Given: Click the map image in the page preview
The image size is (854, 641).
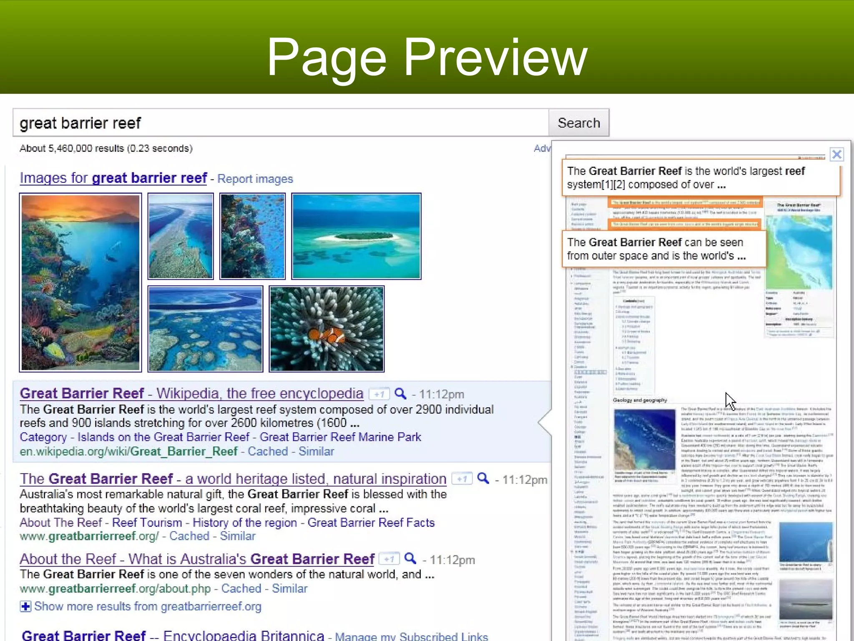Looking at the screenshot, I should click(799, 252).
